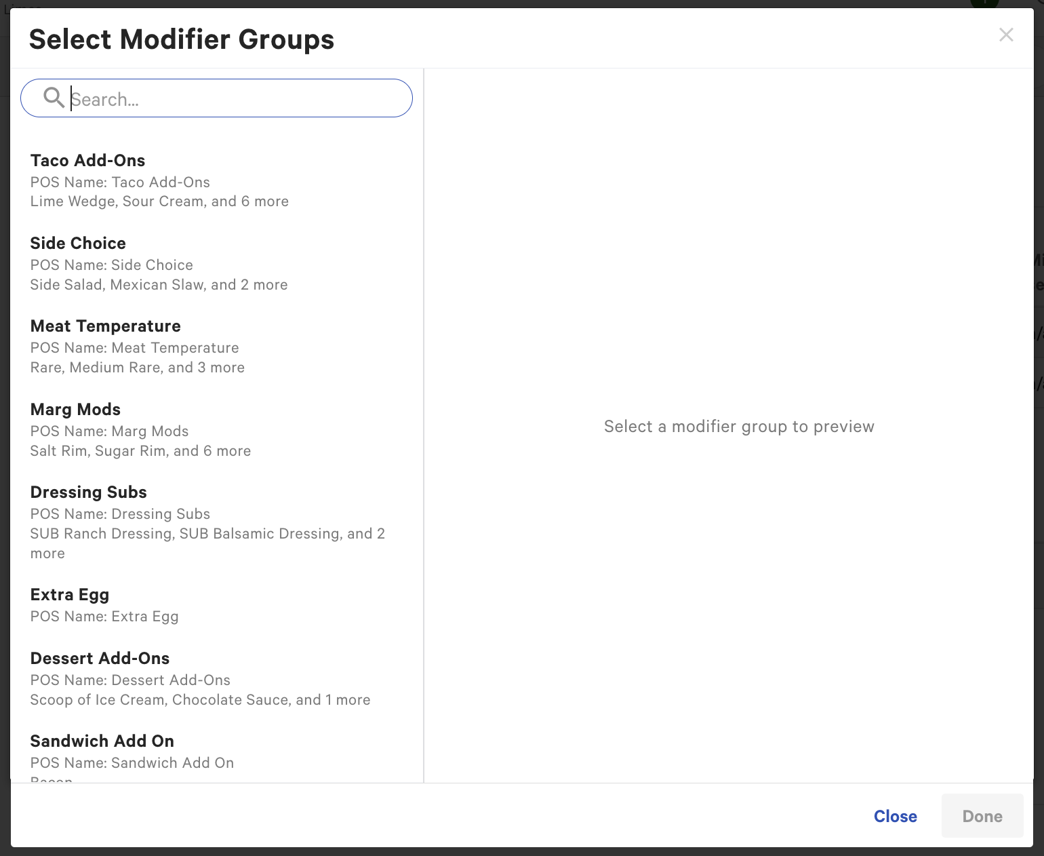The height and width of the screenshot is (856, 1044).
Task: Select the Dessert Add-Ons modifier group
Action: (100, 658)
